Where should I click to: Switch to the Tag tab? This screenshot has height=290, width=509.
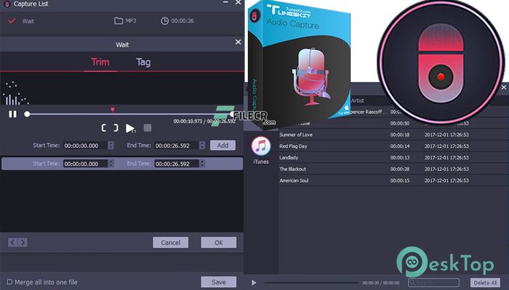(x=143, y=62)
